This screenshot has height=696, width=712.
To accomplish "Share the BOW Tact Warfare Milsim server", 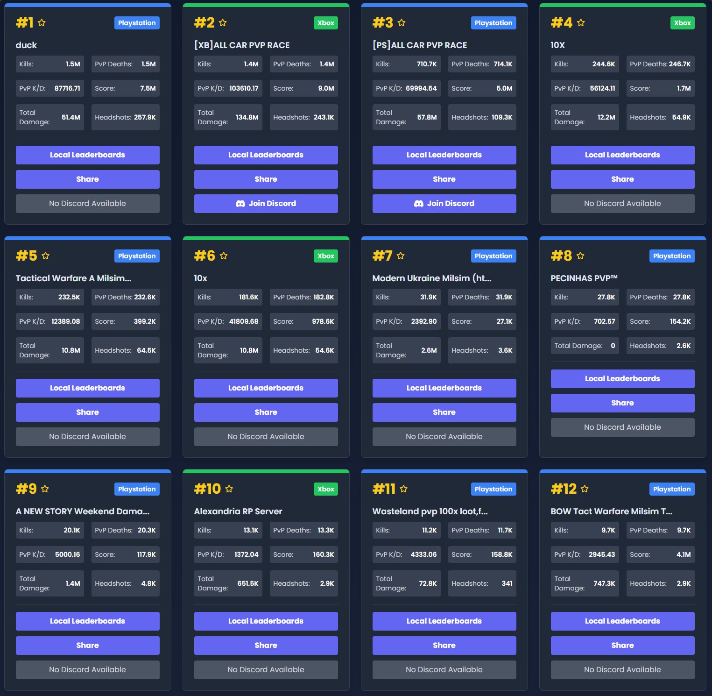I will click(623, 646).
